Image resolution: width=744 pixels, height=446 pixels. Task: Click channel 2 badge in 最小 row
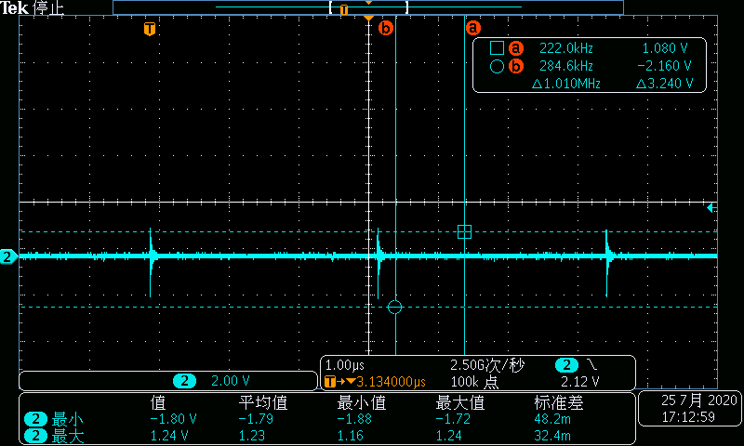[35, 419]
